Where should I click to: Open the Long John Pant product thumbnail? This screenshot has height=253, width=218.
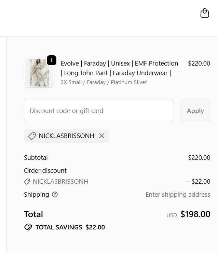tap(39, 73)
